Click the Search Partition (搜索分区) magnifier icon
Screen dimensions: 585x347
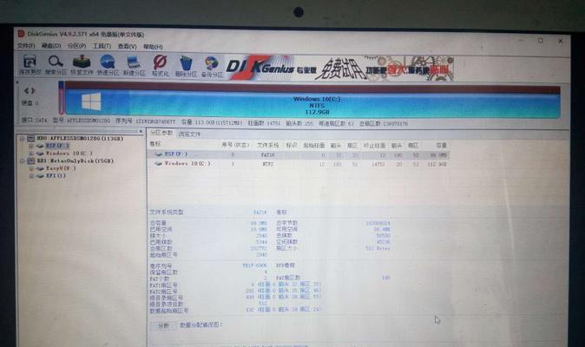point(56,64)
